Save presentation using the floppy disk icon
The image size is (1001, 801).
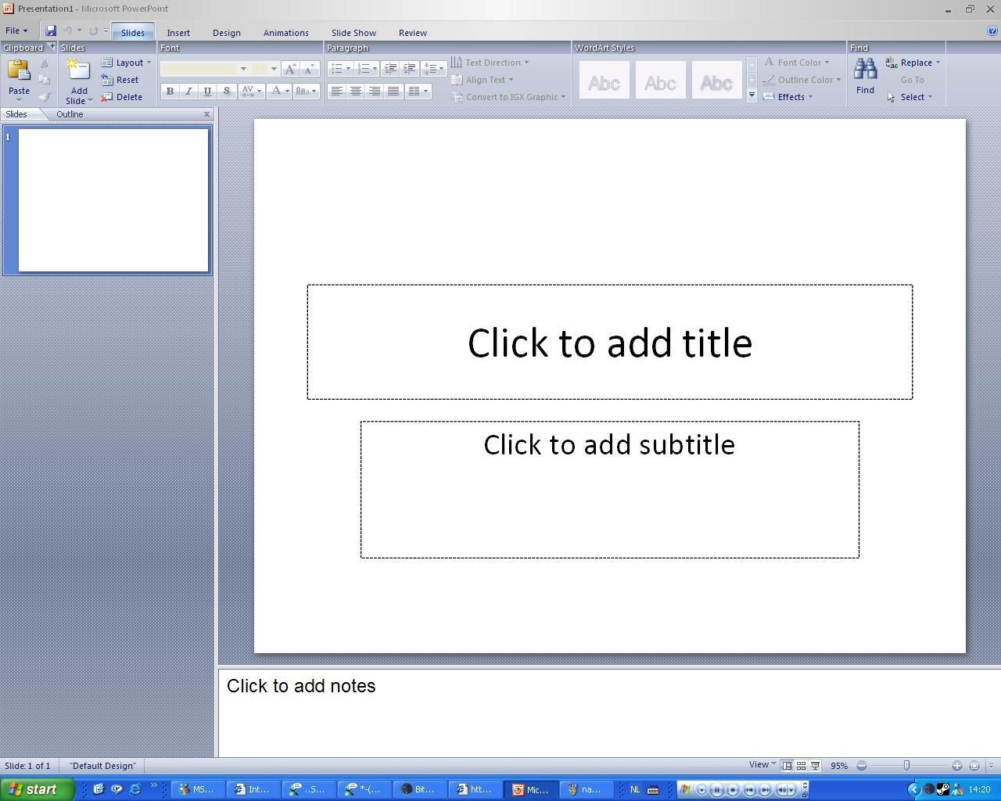tap(51, 31)
